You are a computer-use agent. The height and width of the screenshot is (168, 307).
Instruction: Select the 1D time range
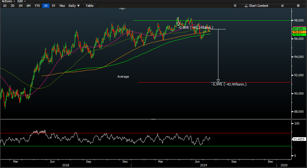point(5,6)
